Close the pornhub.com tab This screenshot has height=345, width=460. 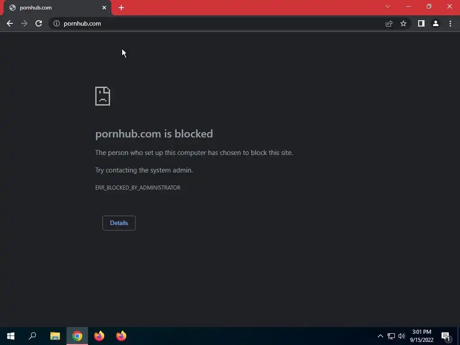[104, 8]
